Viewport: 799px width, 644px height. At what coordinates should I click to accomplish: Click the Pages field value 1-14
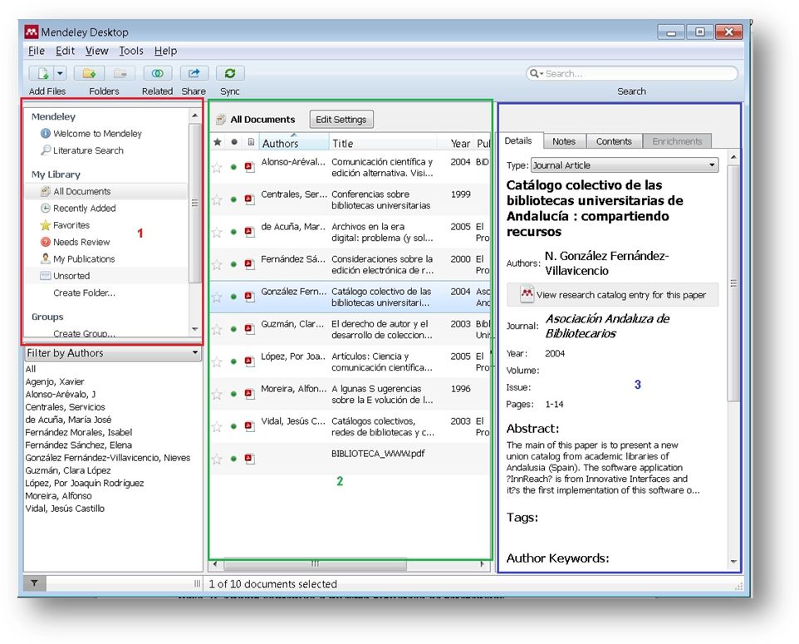[555, 405]
